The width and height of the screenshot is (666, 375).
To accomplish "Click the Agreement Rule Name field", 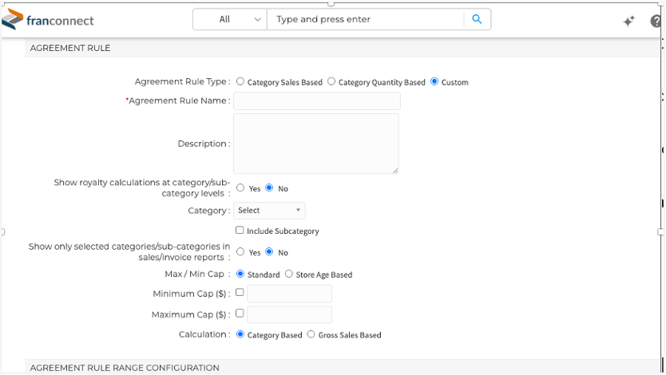I will 317,101.
